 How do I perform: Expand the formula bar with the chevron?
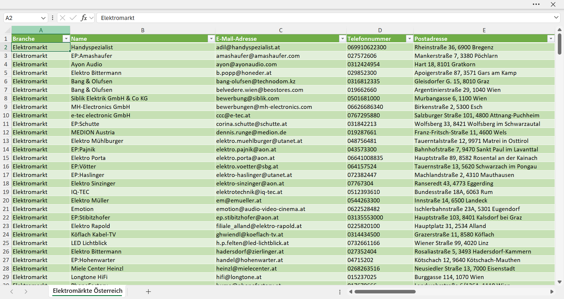pyautogui.click(x=556, y=18)
